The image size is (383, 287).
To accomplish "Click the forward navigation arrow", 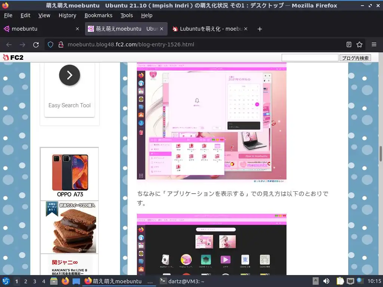I will 22,45.
